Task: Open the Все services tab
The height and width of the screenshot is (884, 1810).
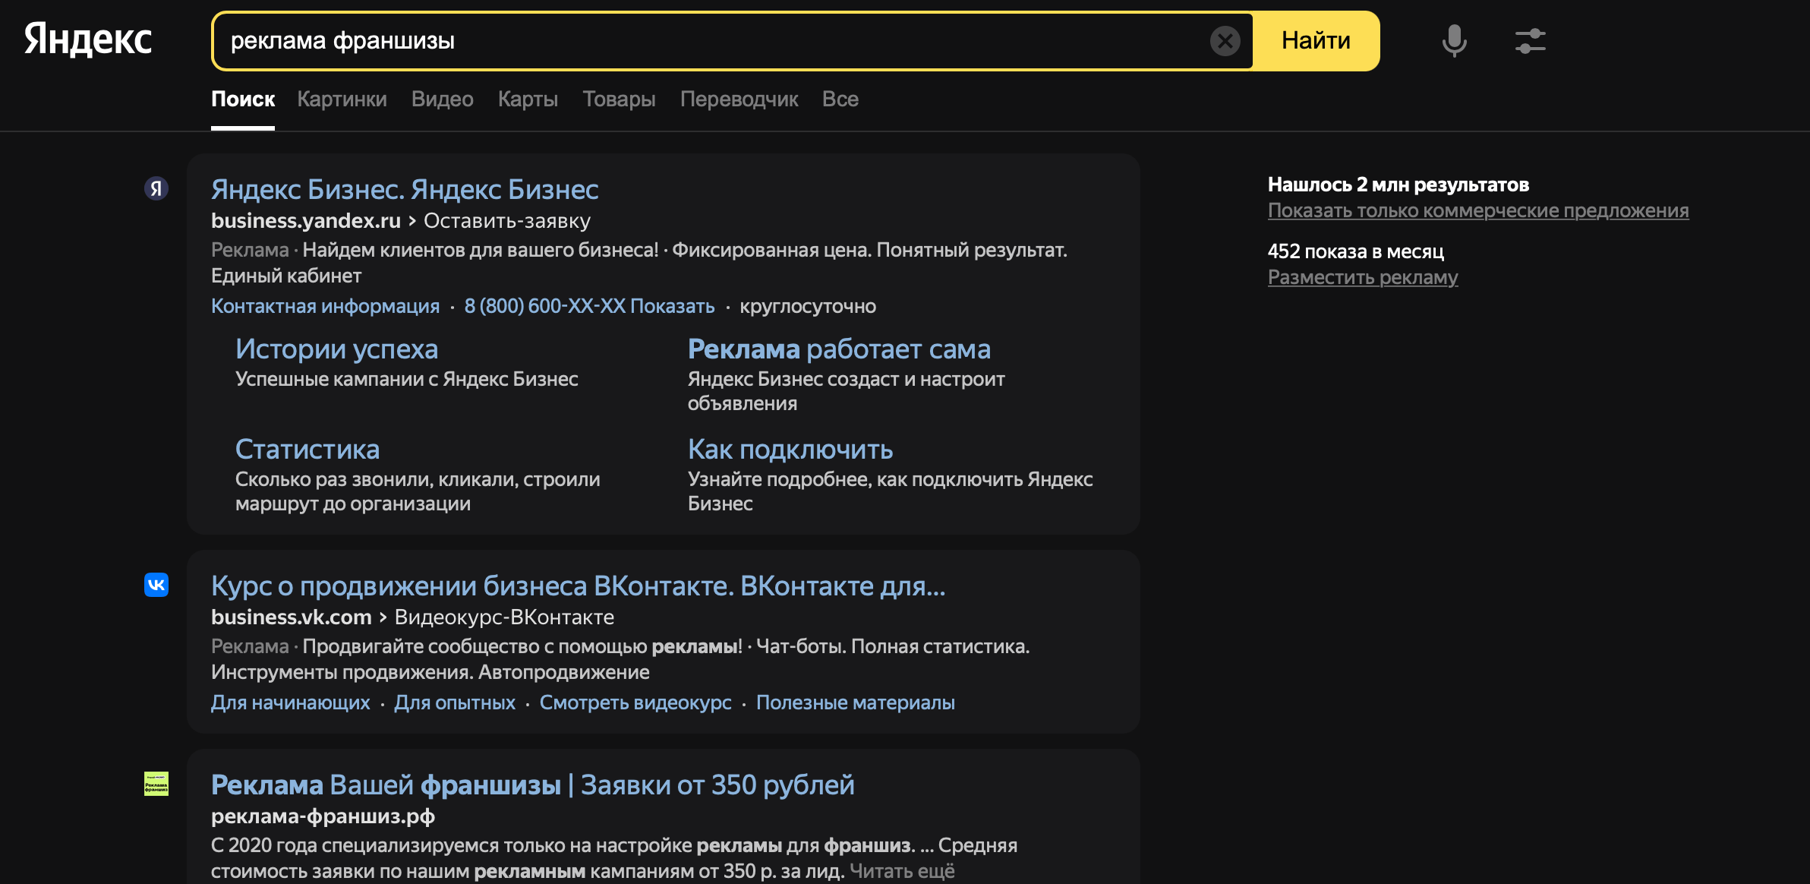Action: tap(840, 99)
